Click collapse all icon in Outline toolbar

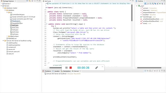[150, 4]
